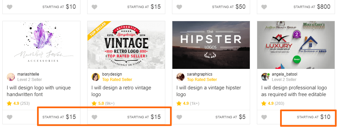Open the Number Seven Accessories logo thumbnail
This screenshot has width=338, height=127.
41,45
